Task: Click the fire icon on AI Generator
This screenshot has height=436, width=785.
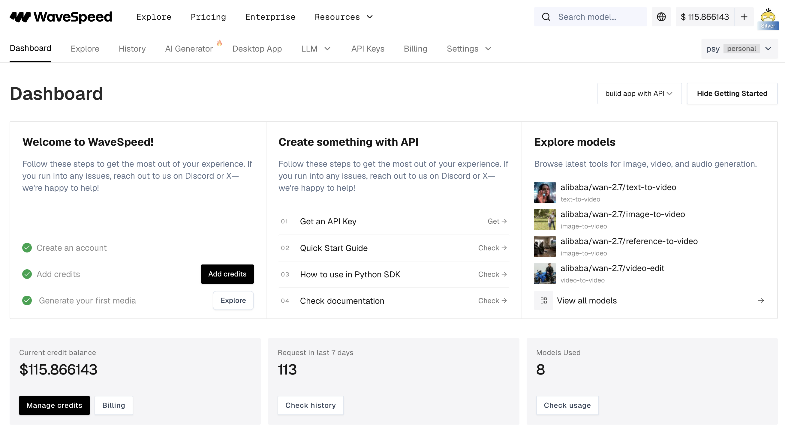Action: pyautogui.click(x=219, y=43)
